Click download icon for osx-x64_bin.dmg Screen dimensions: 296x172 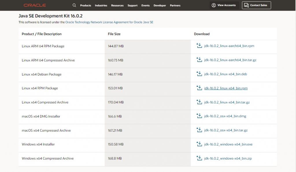coord(199,116)
